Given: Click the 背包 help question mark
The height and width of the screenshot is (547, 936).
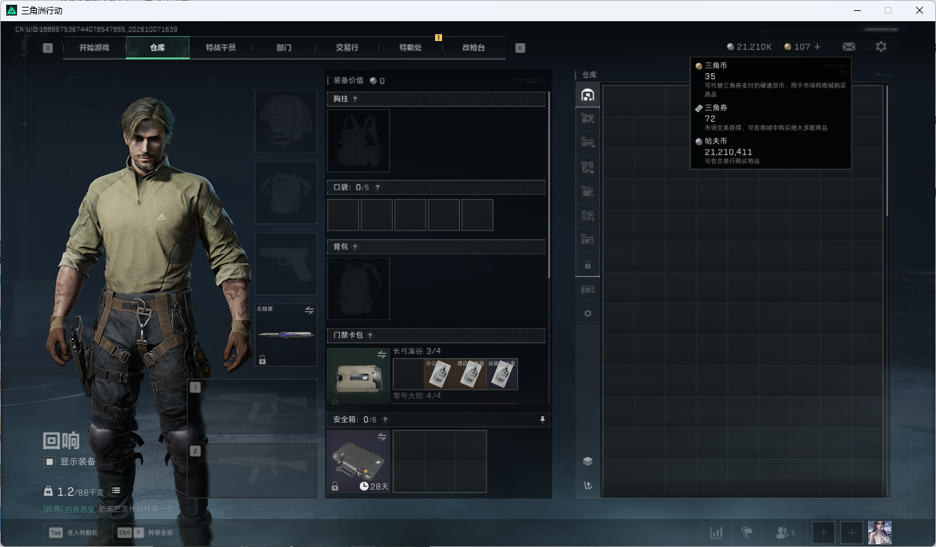Looking at the screenshot, I should [354, 247].
